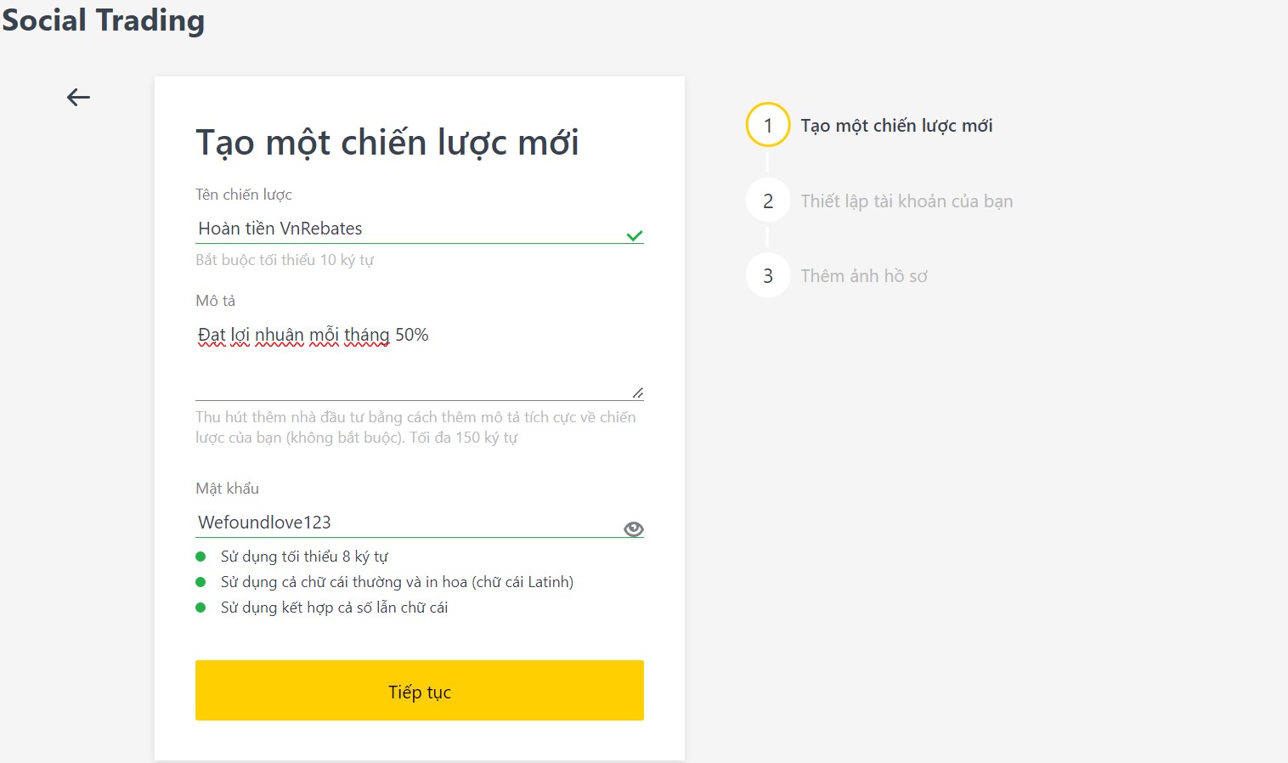Open the Thêm ảnh hồ sơ step
The width and height of the screenshot is (1288, 763).
tap(864, 276)
